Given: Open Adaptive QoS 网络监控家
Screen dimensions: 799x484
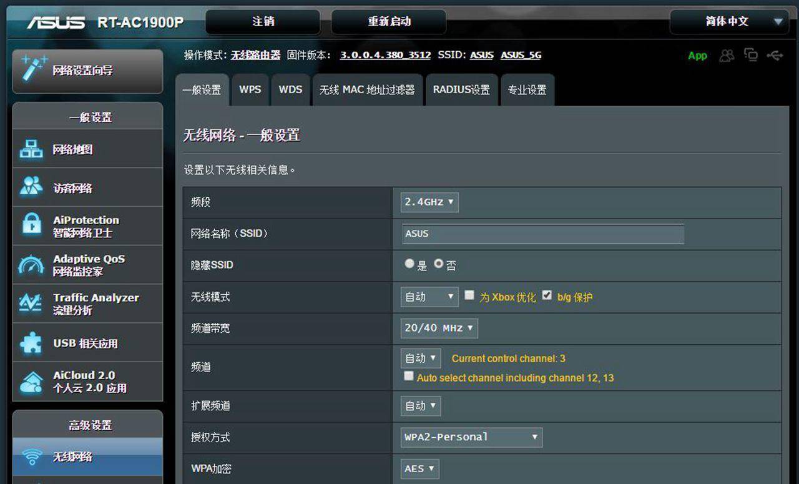Looking at the screenshot, I should coord(88,265).
